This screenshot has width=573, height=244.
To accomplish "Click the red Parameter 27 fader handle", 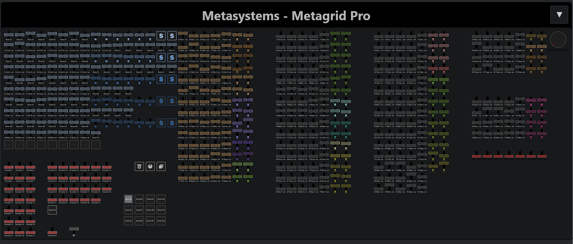I will click(x=30, y=233).
